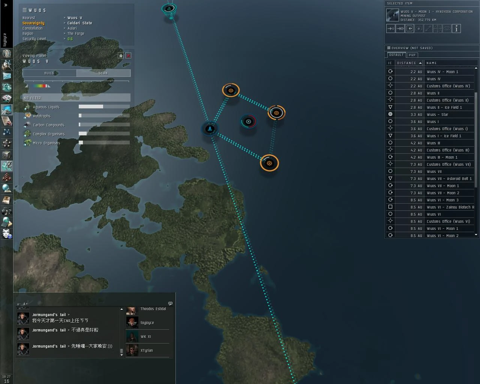
Task: Sort overview by the Name column
Action: coord(451,63)
